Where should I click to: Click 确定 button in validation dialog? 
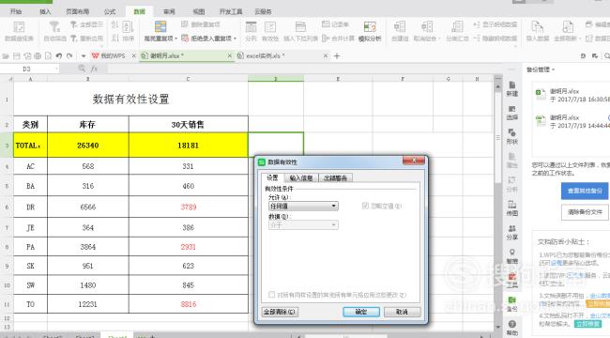361,312
